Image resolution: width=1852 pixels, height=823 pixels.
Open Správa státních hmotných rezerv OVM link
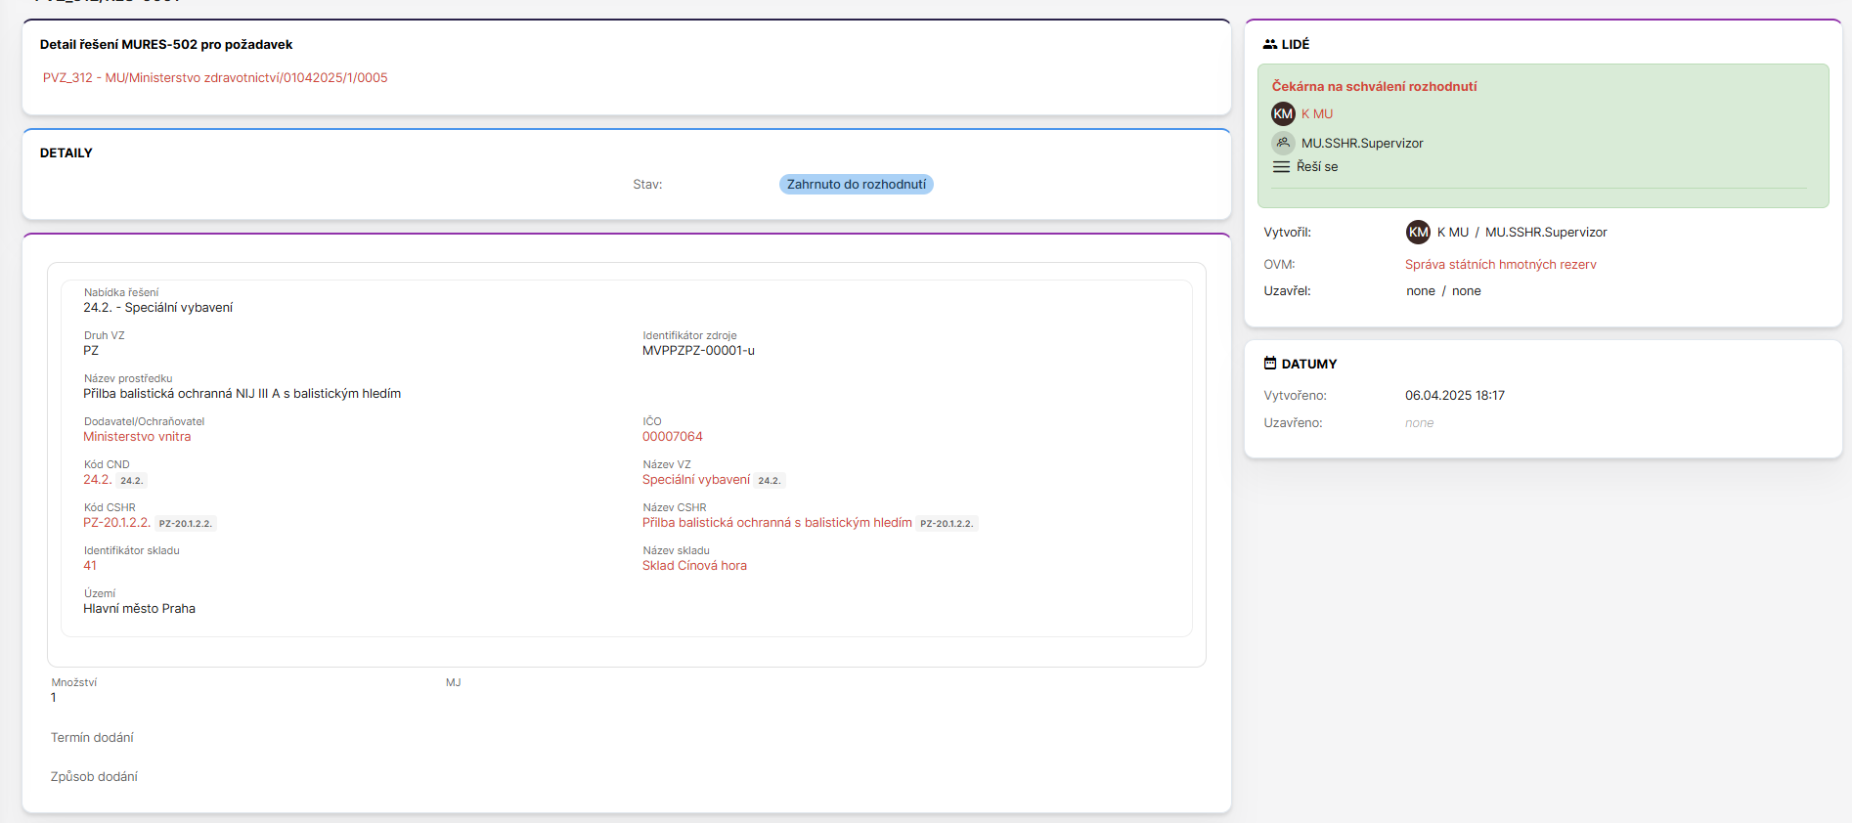click(1500, 265)
